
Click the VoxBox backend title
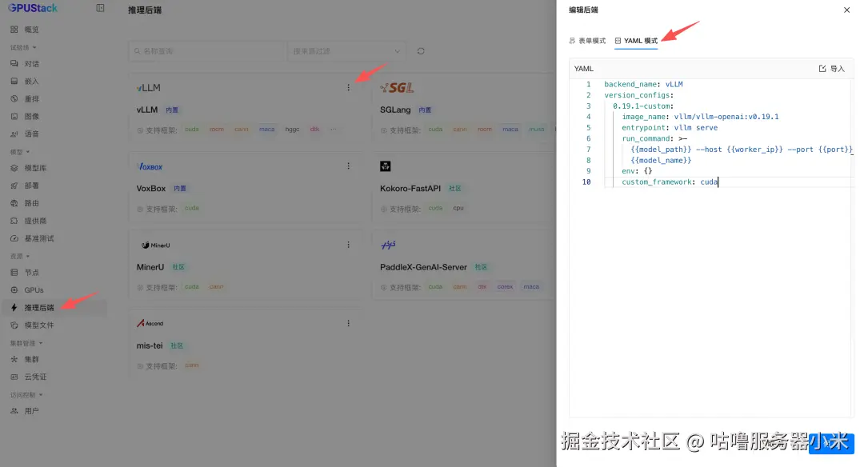[x=151, y=189]
